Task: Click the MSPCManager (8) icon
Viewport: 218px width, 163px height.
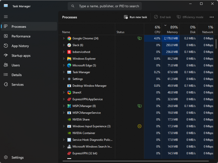Action: pyautogui.click(x=69, y=106)
